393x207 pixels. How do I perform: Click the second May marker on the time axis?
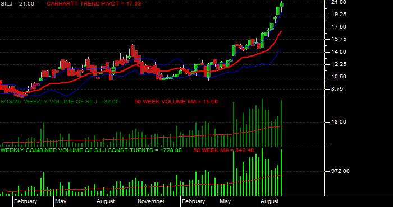[225, 201]
